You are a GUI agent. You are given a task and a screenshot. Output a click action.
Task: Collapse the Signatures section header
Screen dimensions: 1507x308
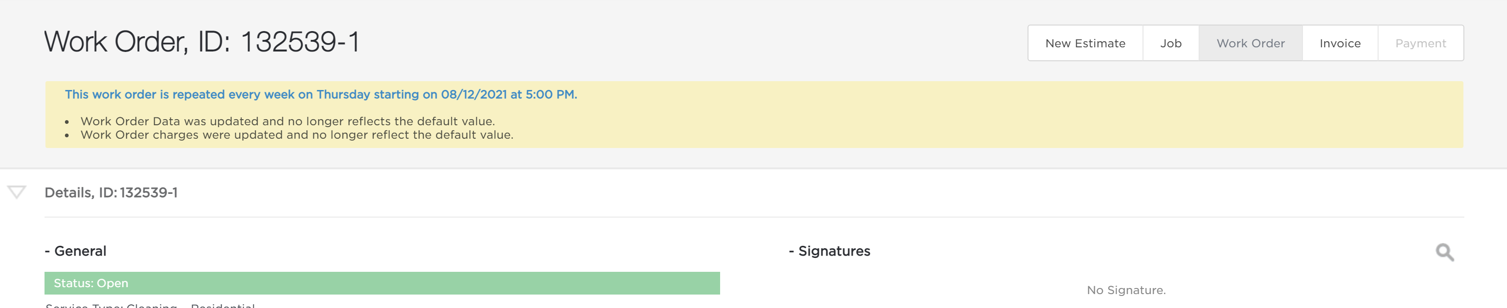tap(830, 251)
